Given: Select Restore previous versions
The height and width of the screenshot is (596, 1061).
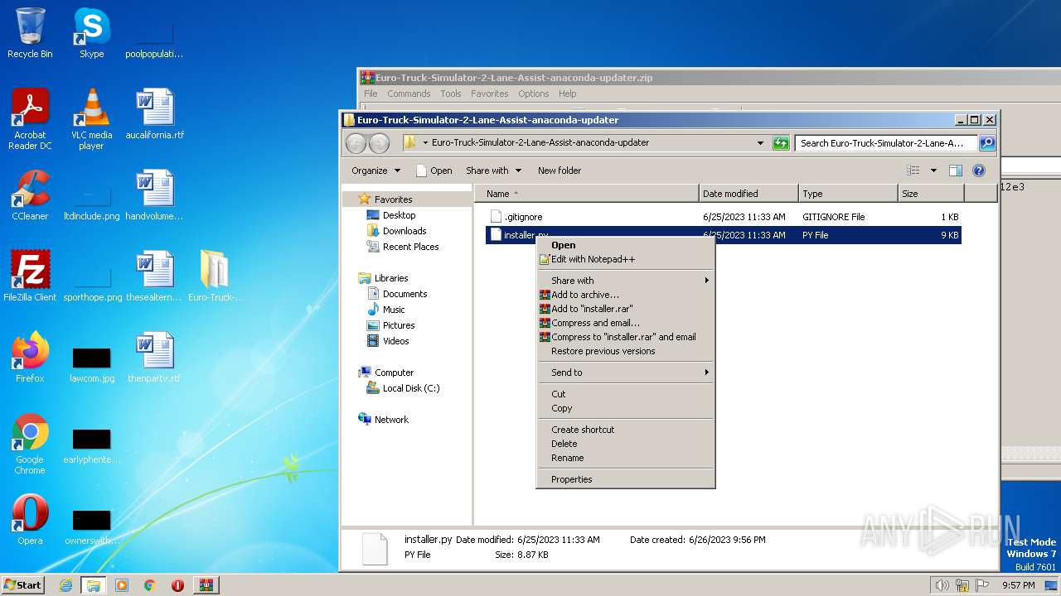Looking at the screenshot, I should coord(626,351).
